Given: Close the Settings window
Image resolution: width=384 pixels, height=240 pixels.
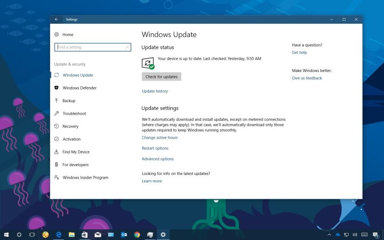Looking at the screenshot, I should pos(356,19).
